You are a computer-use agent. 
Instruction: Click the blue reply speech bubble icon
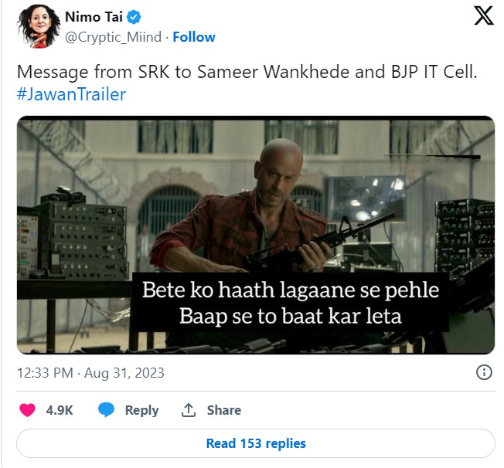[x=106, y=410]
